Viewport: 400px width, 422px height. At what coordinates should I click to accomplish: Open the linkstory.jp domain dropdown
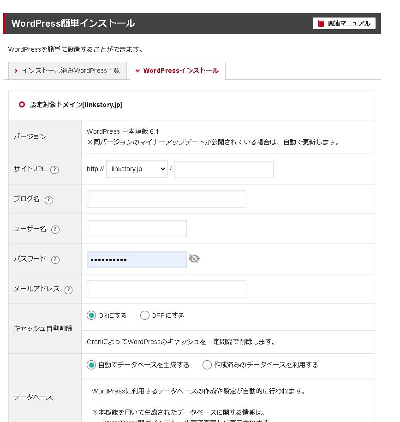[137, 169]
